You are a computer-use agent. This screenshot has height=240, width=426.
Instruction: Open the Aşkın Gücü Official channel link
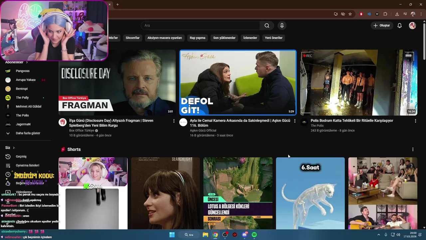click(x=203, y=131)
